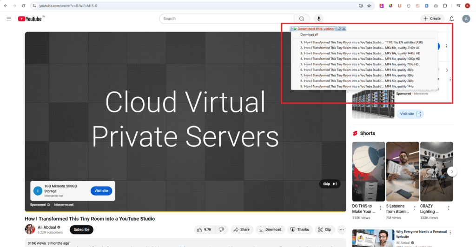476x247 pixels.
Task: Clip the video
Action: coord(324,230)
